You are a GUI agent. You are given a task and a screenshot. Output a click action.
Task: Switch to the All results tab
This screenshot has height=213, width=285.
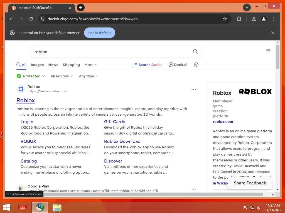(x=21, y=65)
